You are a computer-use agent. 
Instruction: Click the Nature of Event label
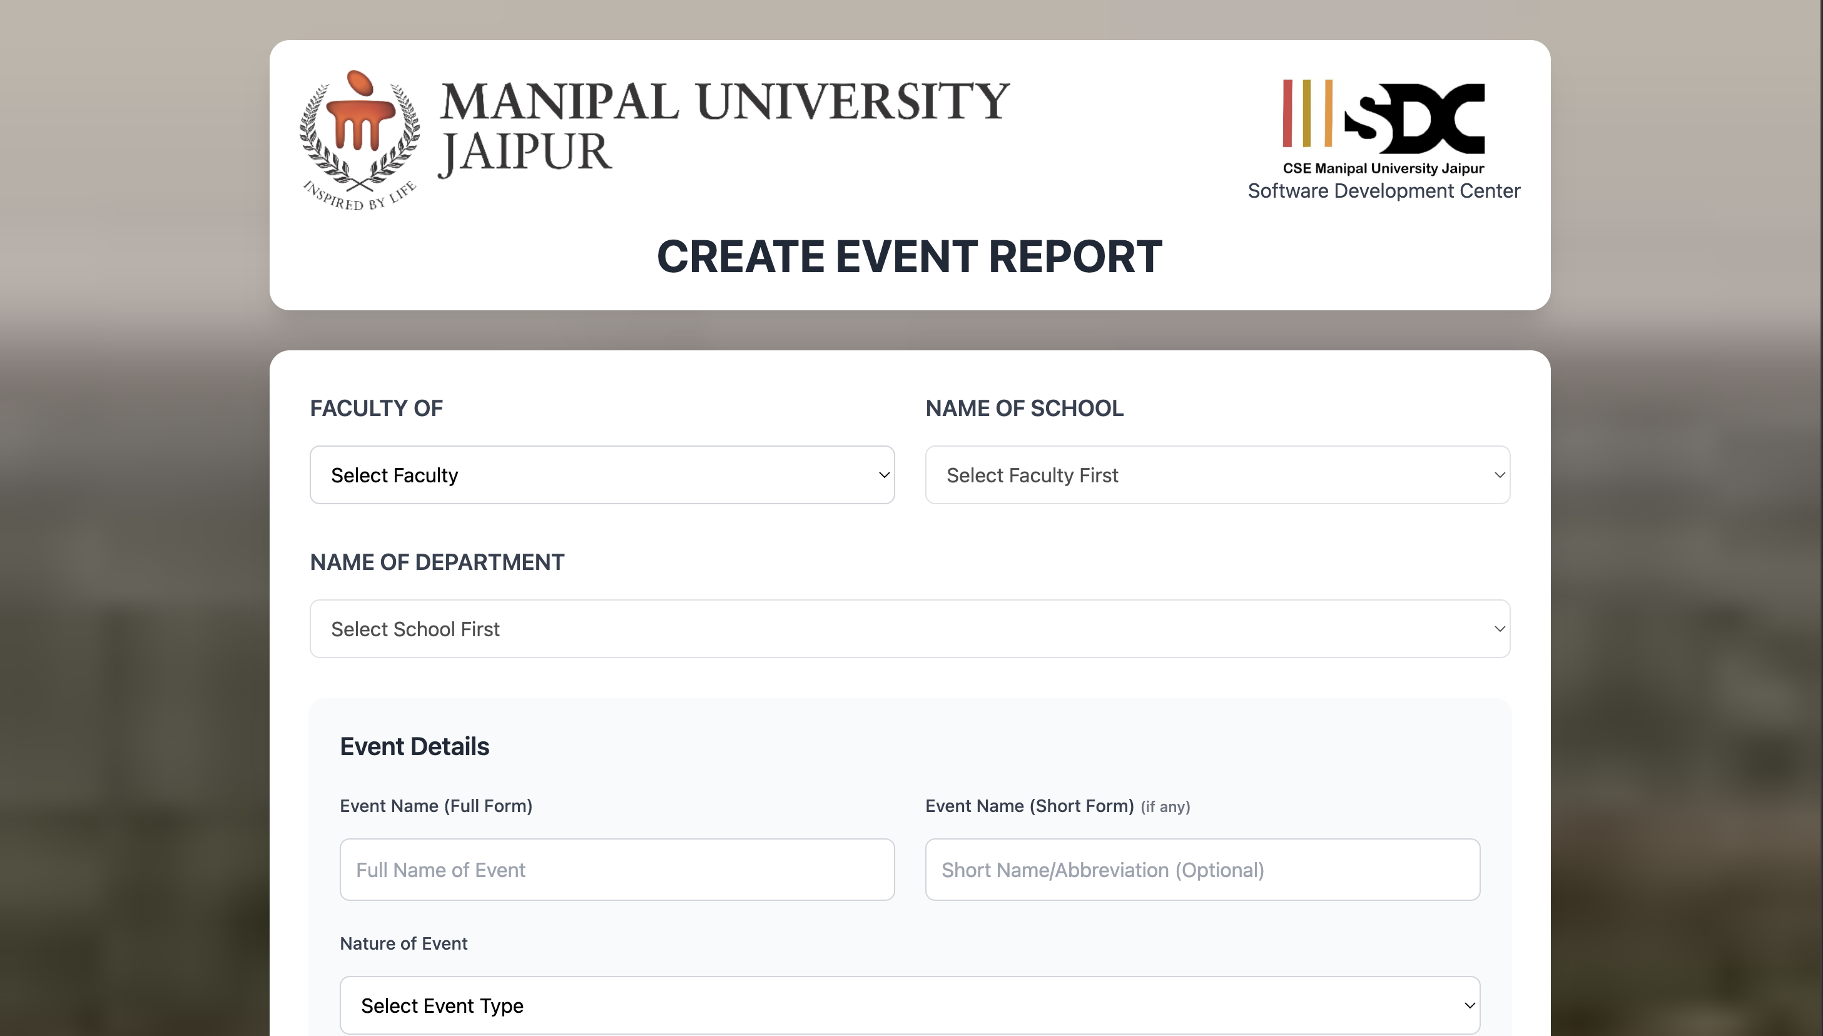tap(404, 943)
